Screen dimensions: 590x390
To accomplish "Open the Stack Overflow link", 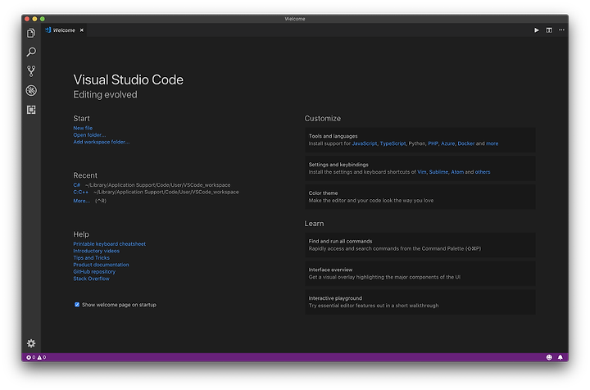I will pos(92,279).
